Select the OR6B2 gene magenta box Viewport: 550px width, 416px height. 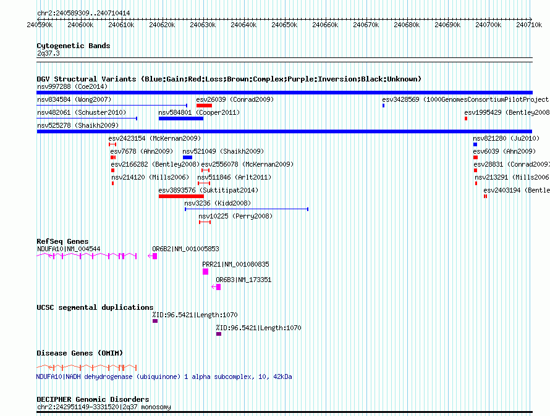154,256
